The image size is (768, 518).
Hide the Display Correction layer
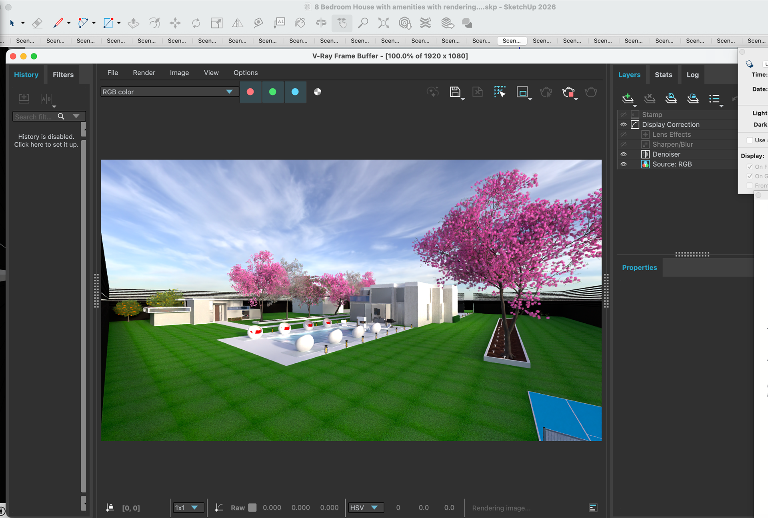[624, 125]
